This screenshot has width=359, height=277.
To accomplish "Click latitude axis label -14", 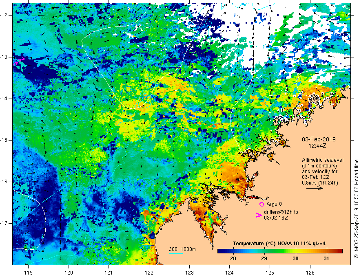I will point(4,99).
